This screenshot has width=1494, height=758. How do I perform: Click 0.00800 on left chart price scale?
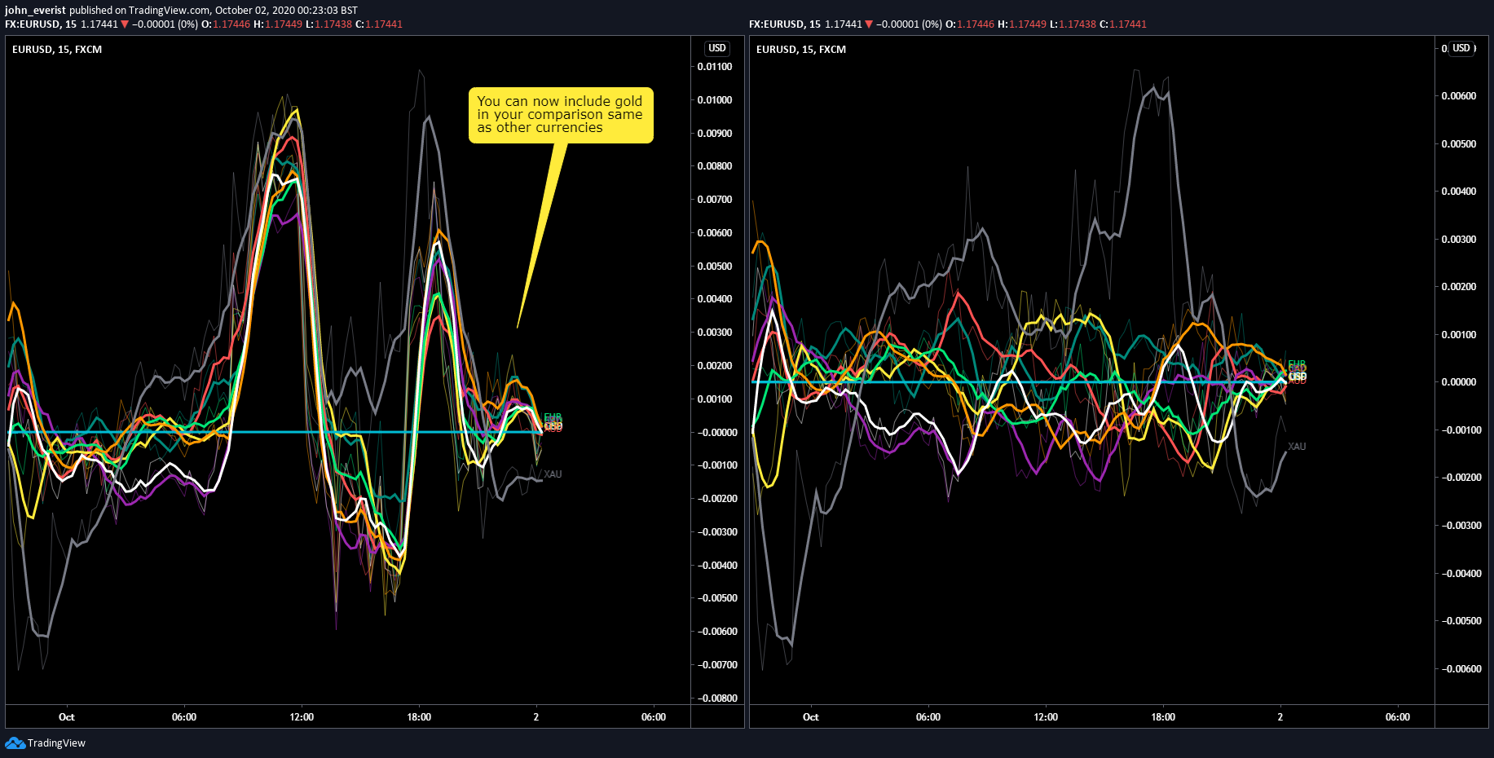(x=715, y=166)
